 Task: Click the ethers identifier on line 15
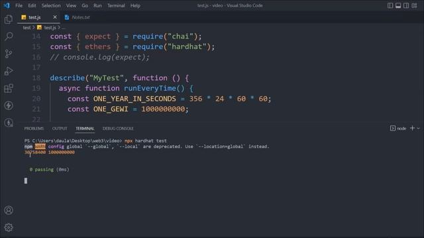pos(97,47)
